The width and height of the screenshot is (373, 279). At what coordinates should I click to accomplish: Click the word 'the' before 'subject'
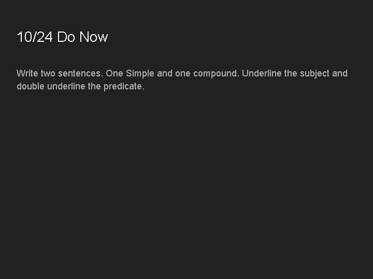(x=291, y=73)
